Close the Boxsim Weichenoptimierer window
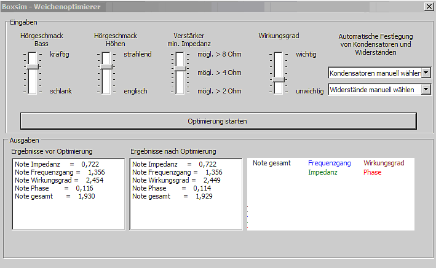This screenshot has width=436, height=268. tap(428, 6)
